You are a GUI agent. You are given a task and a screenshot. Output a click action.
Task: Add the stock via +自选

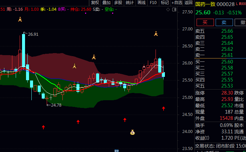[177, 3]
